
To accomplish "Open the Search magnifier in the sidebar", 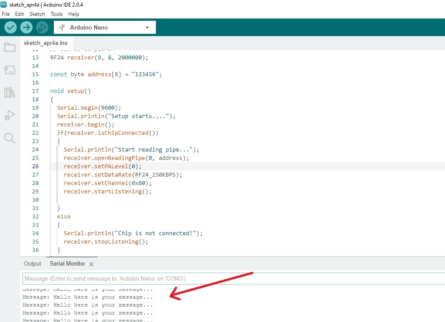I will tap(10, 138).
